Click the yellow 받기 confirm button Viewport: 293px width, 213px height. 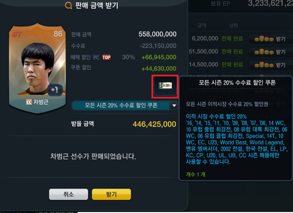[x=111, y=194]
